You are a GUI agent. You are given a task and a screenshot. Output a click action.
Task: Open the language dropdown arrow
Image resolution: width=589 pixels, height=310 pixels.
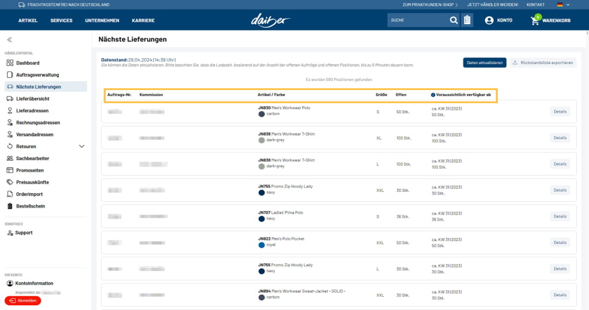568,5
